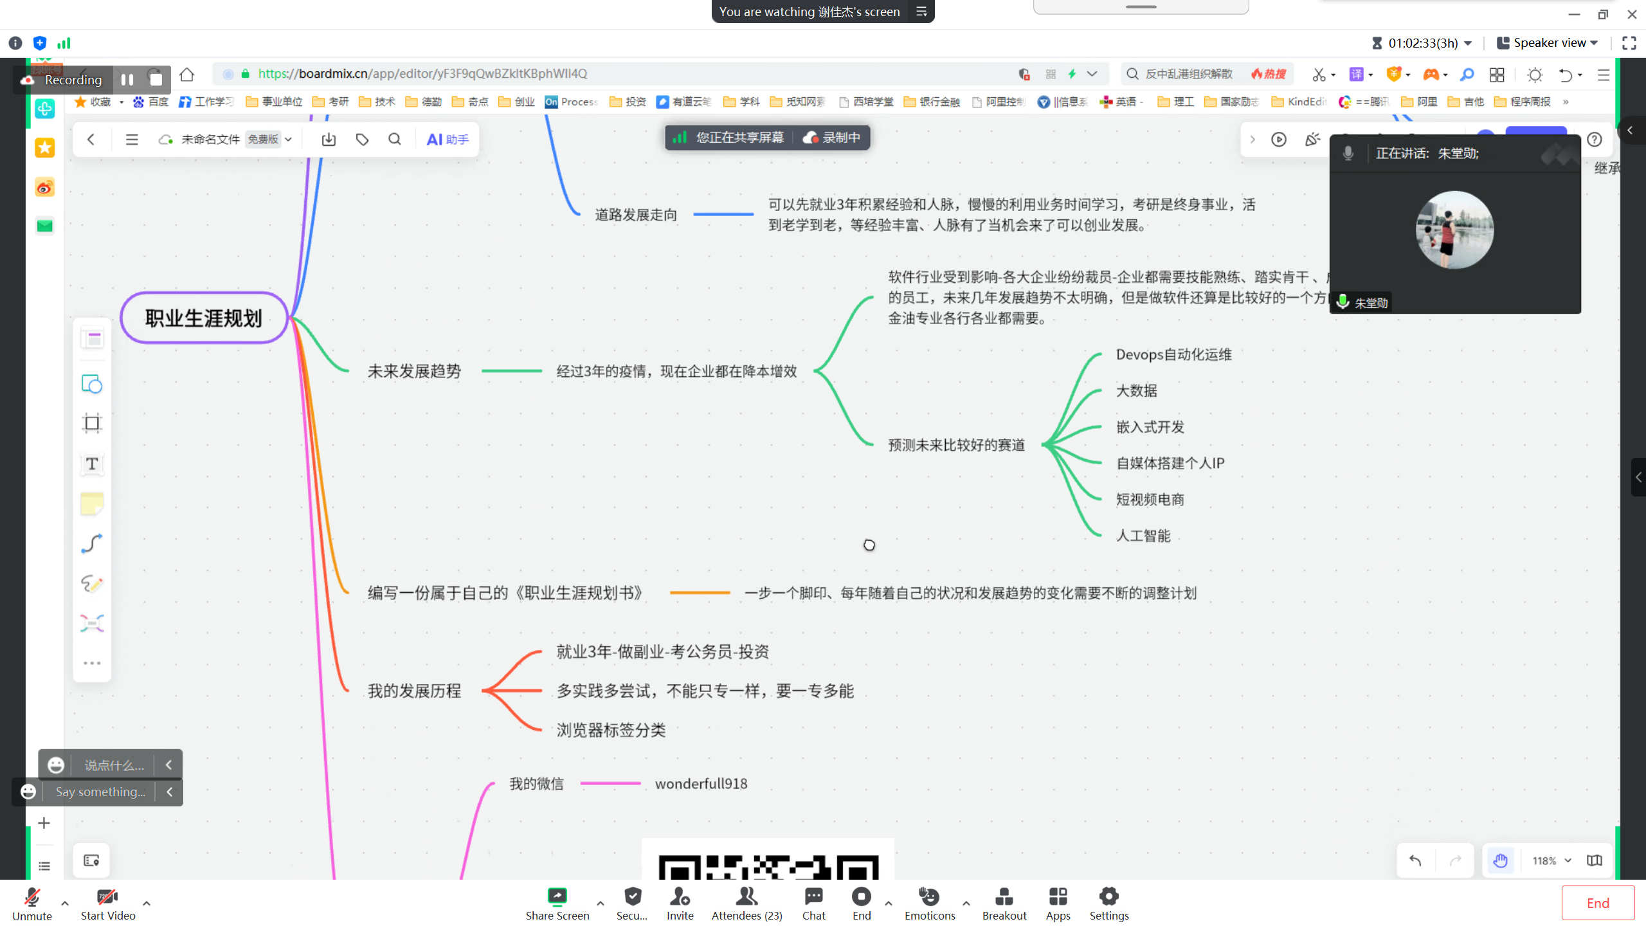Viewport: 1646px width, 926px height.
Task: Select the frame tool in left toolbar
Action: point(92,423)
